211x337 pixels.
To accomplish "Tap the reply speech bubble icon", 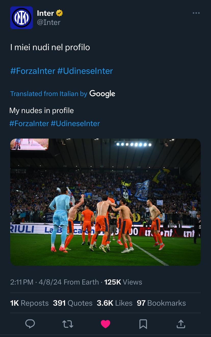I will pos(30,324).
